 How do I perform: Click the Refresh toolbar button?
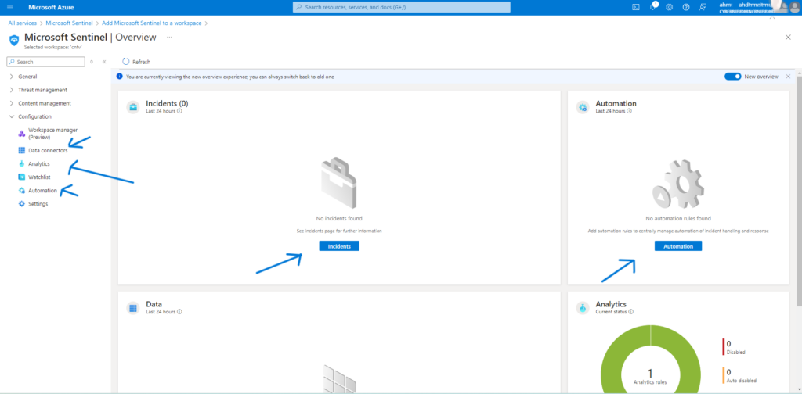coord(136,62)
